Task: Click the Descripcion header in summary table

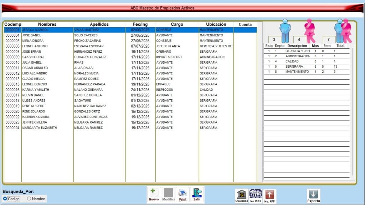Action: point(297,46)
